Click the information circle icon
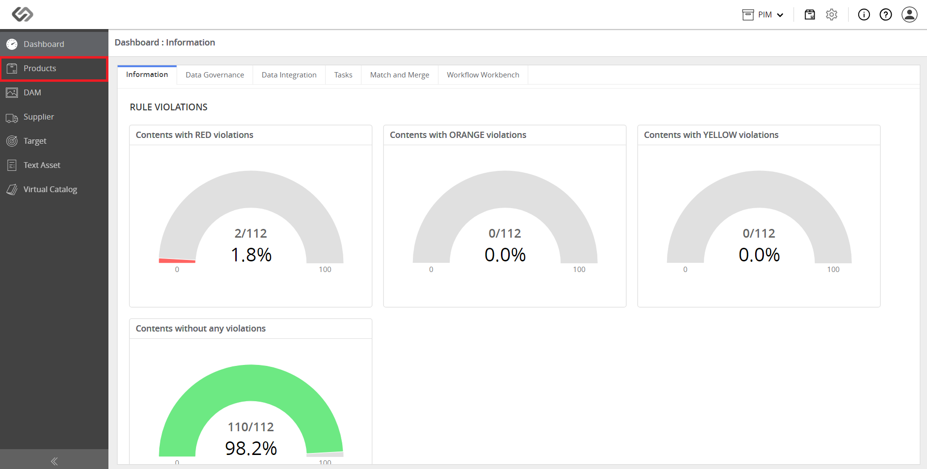The image size is (927, 469). tap(864, 15)
